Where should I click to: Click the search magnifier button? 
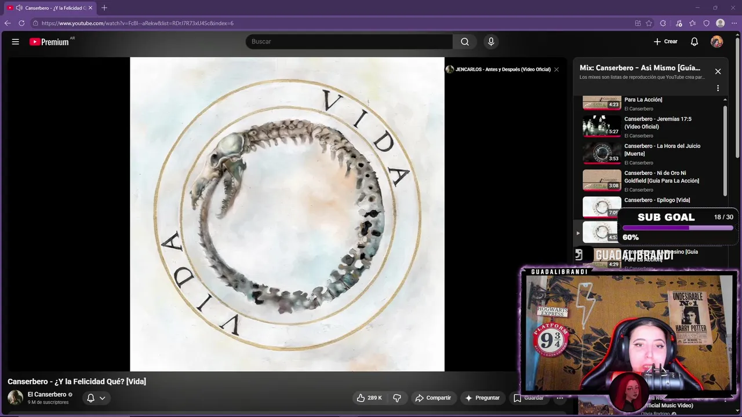(x=465, y=42)
